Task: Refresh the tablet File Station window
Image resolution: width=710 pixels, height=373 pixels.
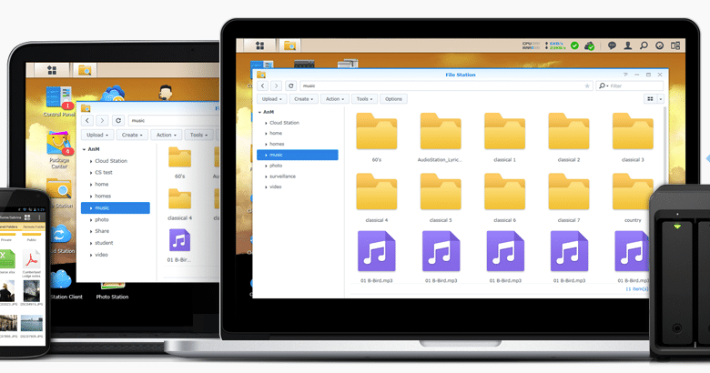Action: [x=118, y=120]
